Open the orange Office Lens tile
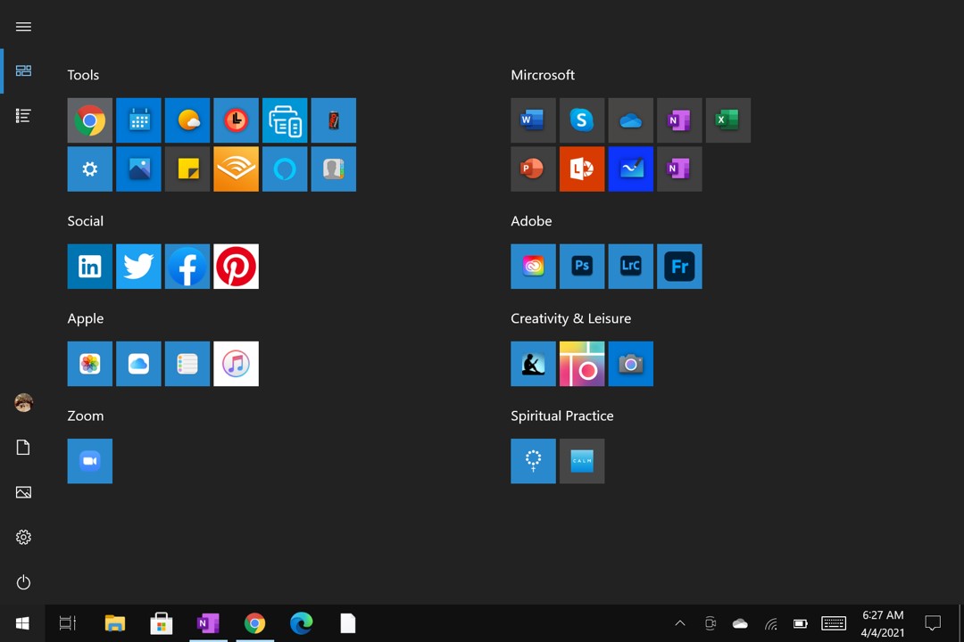 [x=582, y=169]
